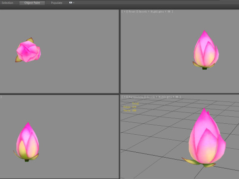Click the Polys count in Perspective viewport
Screen dimensions: 239x179
pos(130,107)
